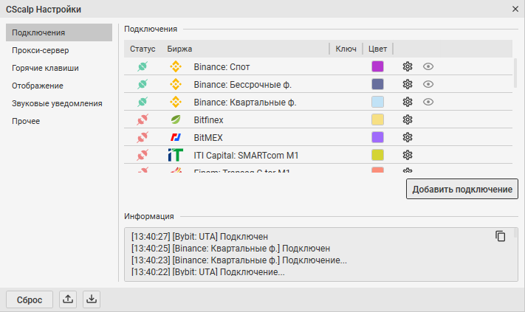The height and width of the screenshot is (312, 525).
Task: Change the color swatch for Binance: Бессрочные ф.
Action: pos(377,84)
